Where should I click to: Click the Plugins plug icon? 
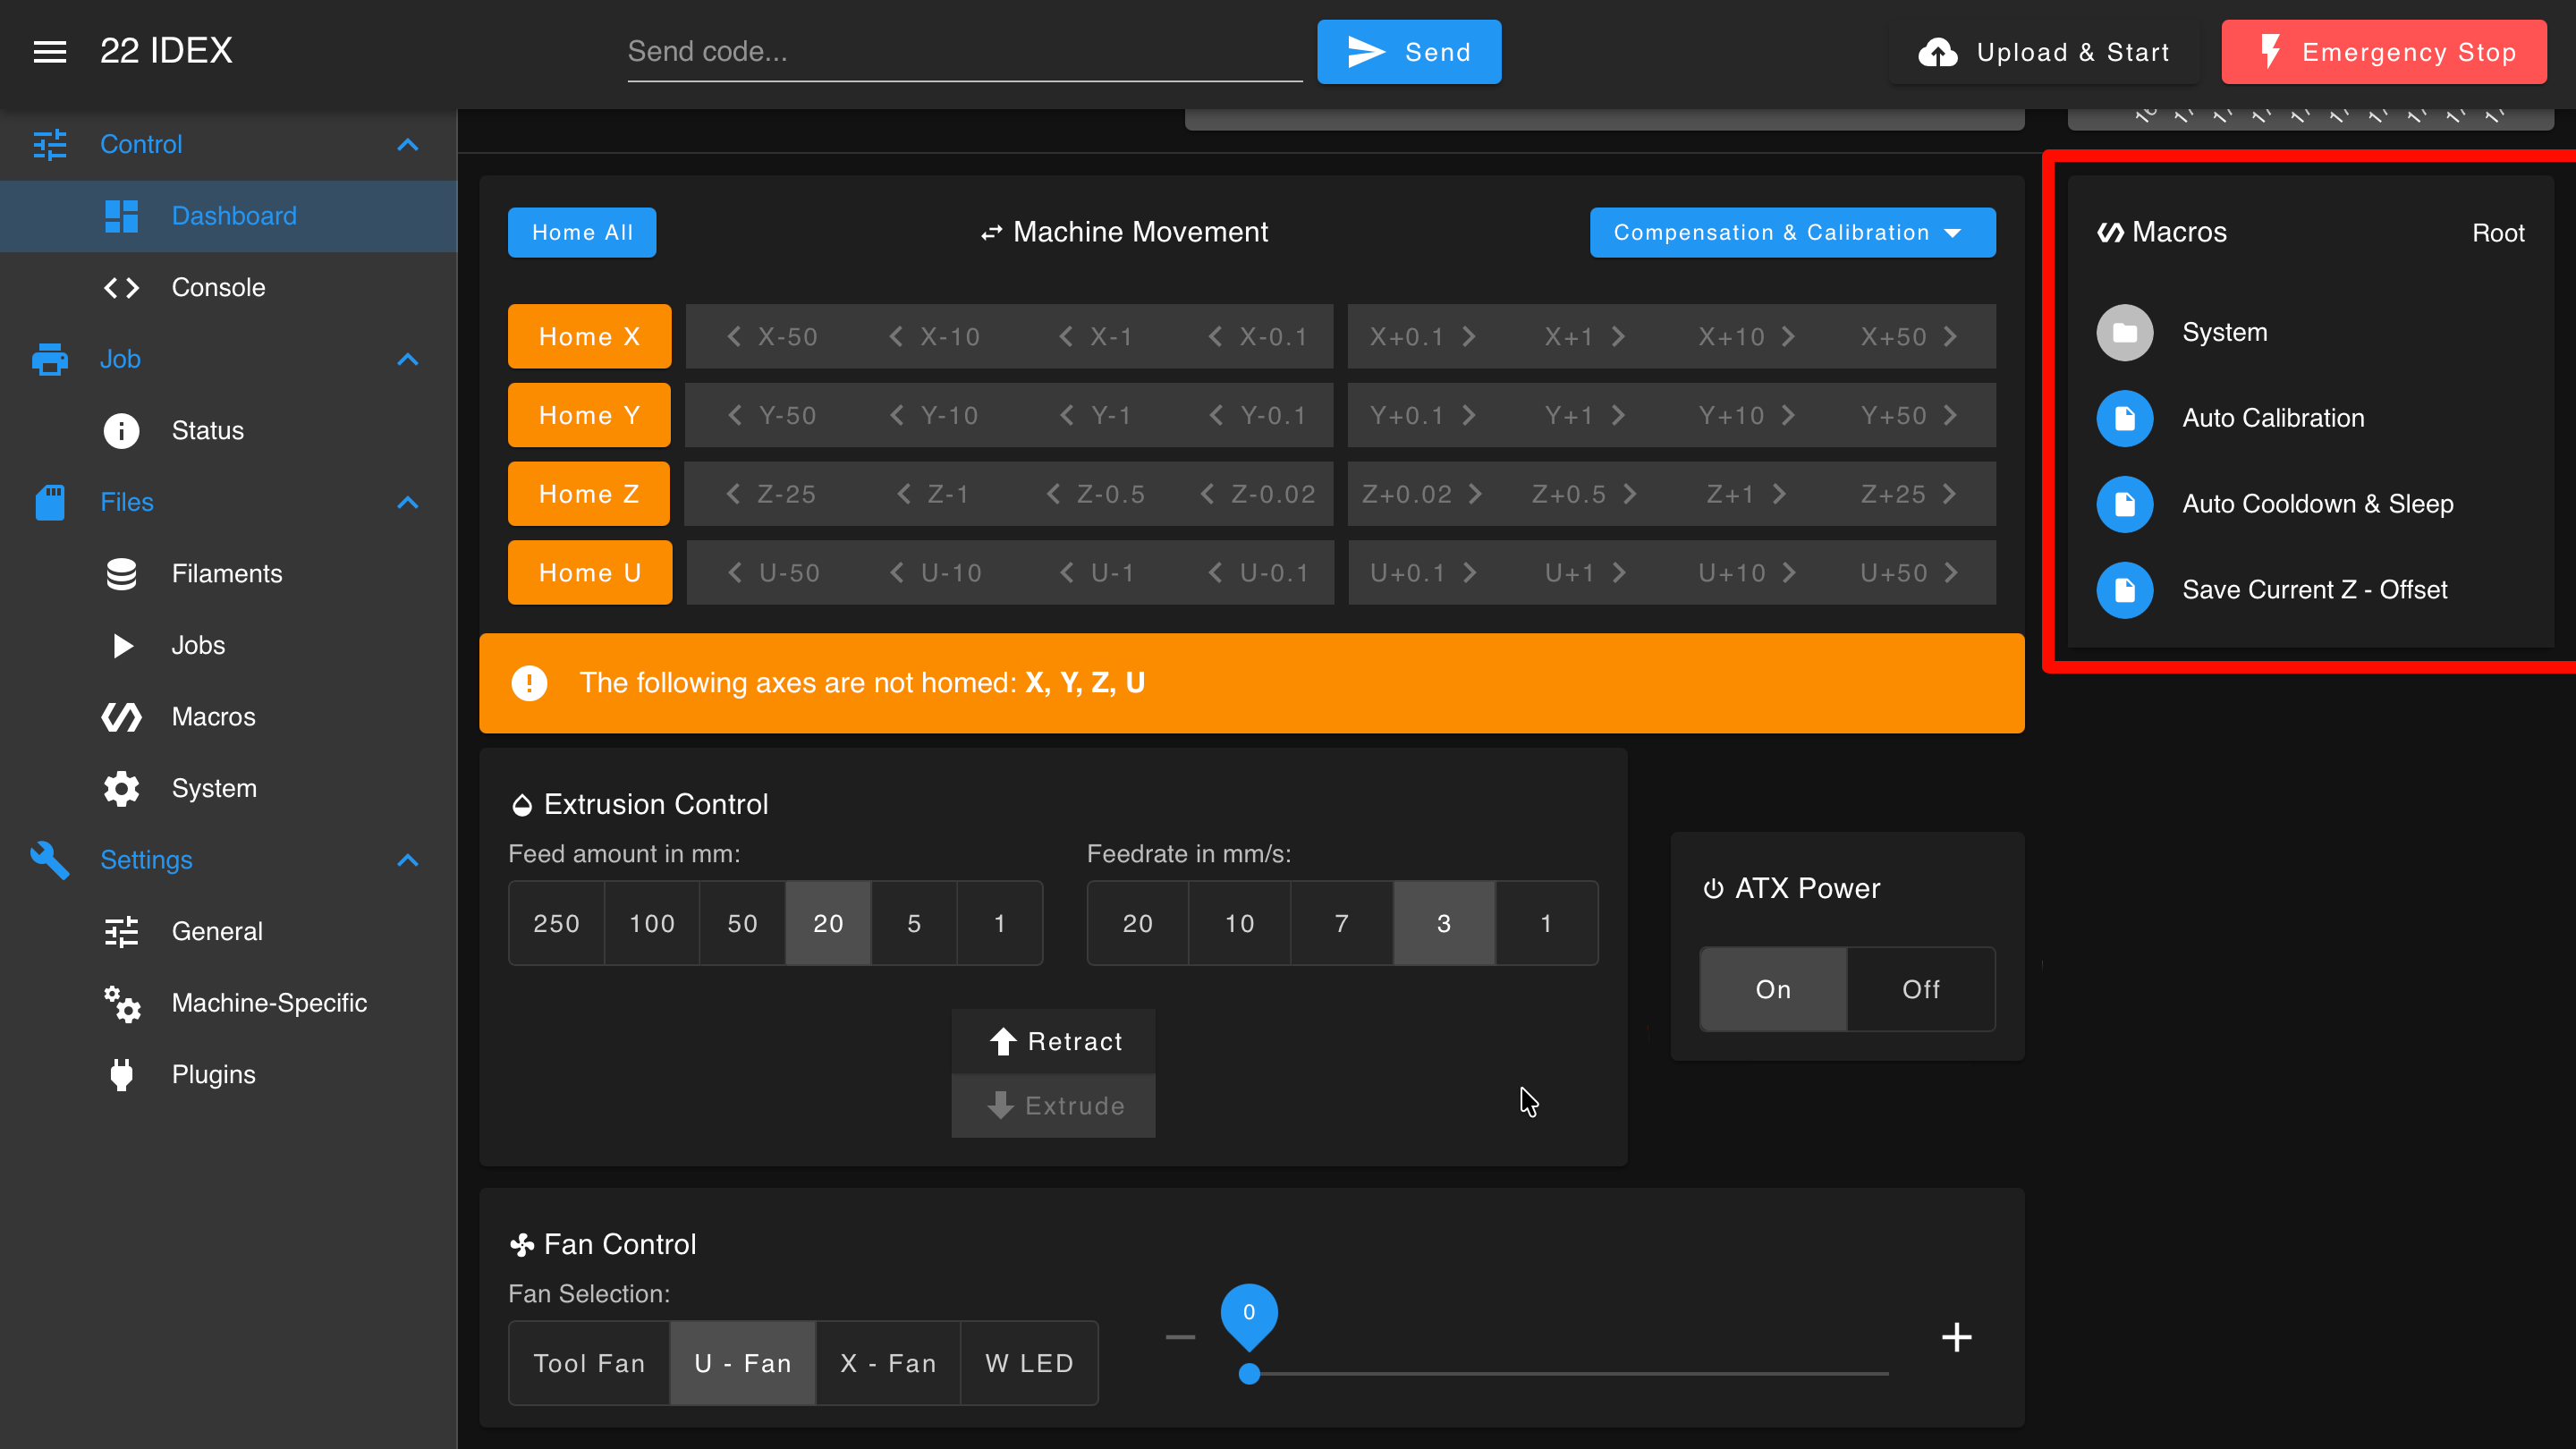pyautogui.click(x=121, y=1075)
